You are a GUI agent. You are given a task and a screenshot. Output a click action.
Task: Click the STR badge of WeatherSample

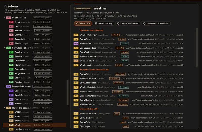76,61
